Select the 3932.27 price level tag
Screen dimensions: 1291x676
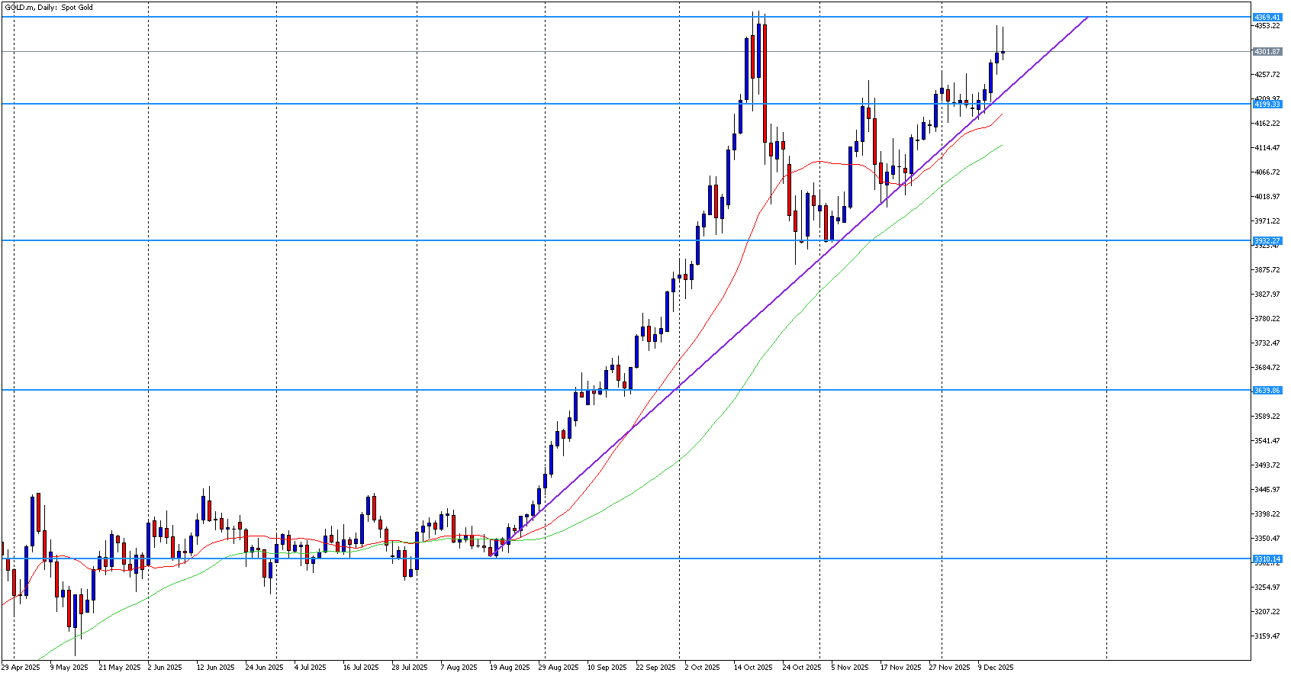click(1267, 240)
